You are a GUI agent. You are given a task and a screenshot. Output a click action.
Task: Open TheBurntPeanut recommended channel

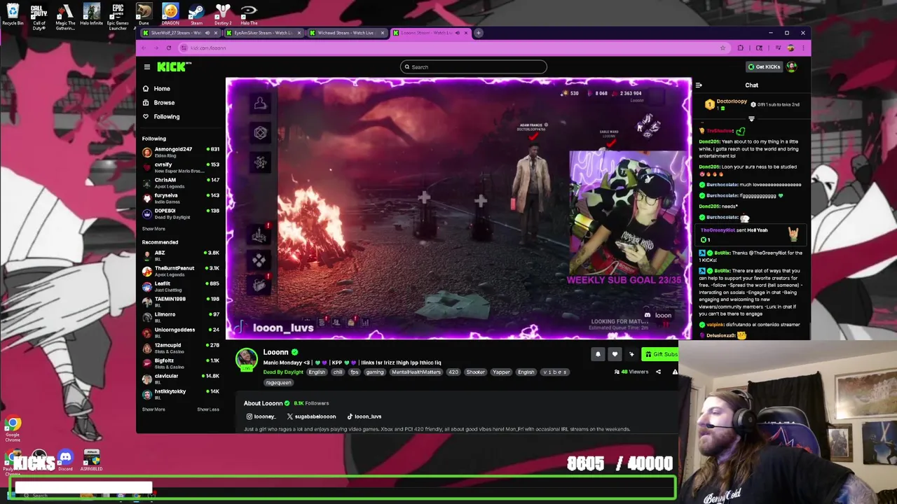(181, 271)
